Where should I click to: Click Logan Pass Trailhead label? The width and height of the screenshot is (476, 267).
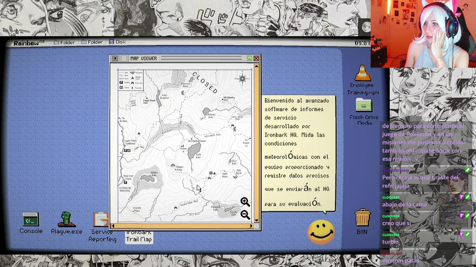click(x=130, y=142)
